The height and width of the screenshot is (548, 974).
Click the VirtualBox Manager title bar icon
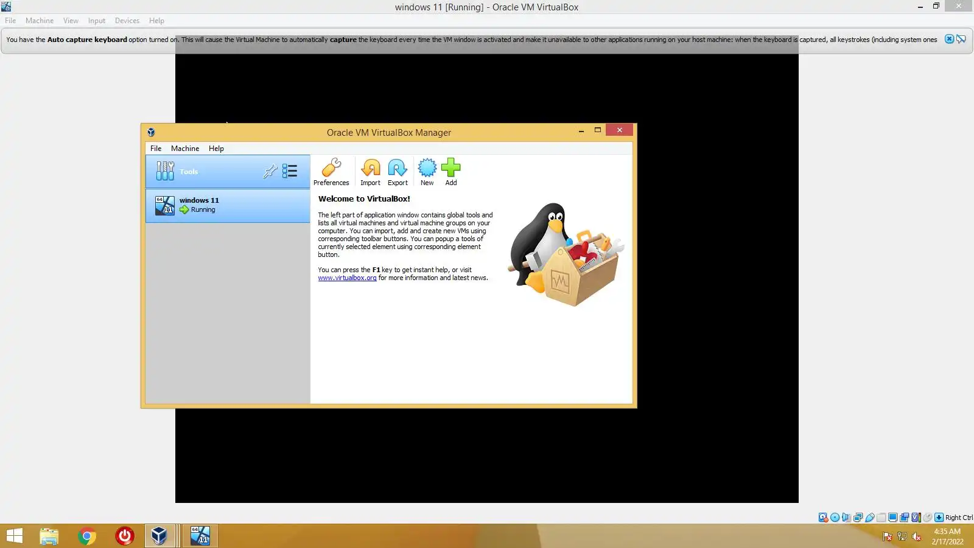[x=151, y=132]
